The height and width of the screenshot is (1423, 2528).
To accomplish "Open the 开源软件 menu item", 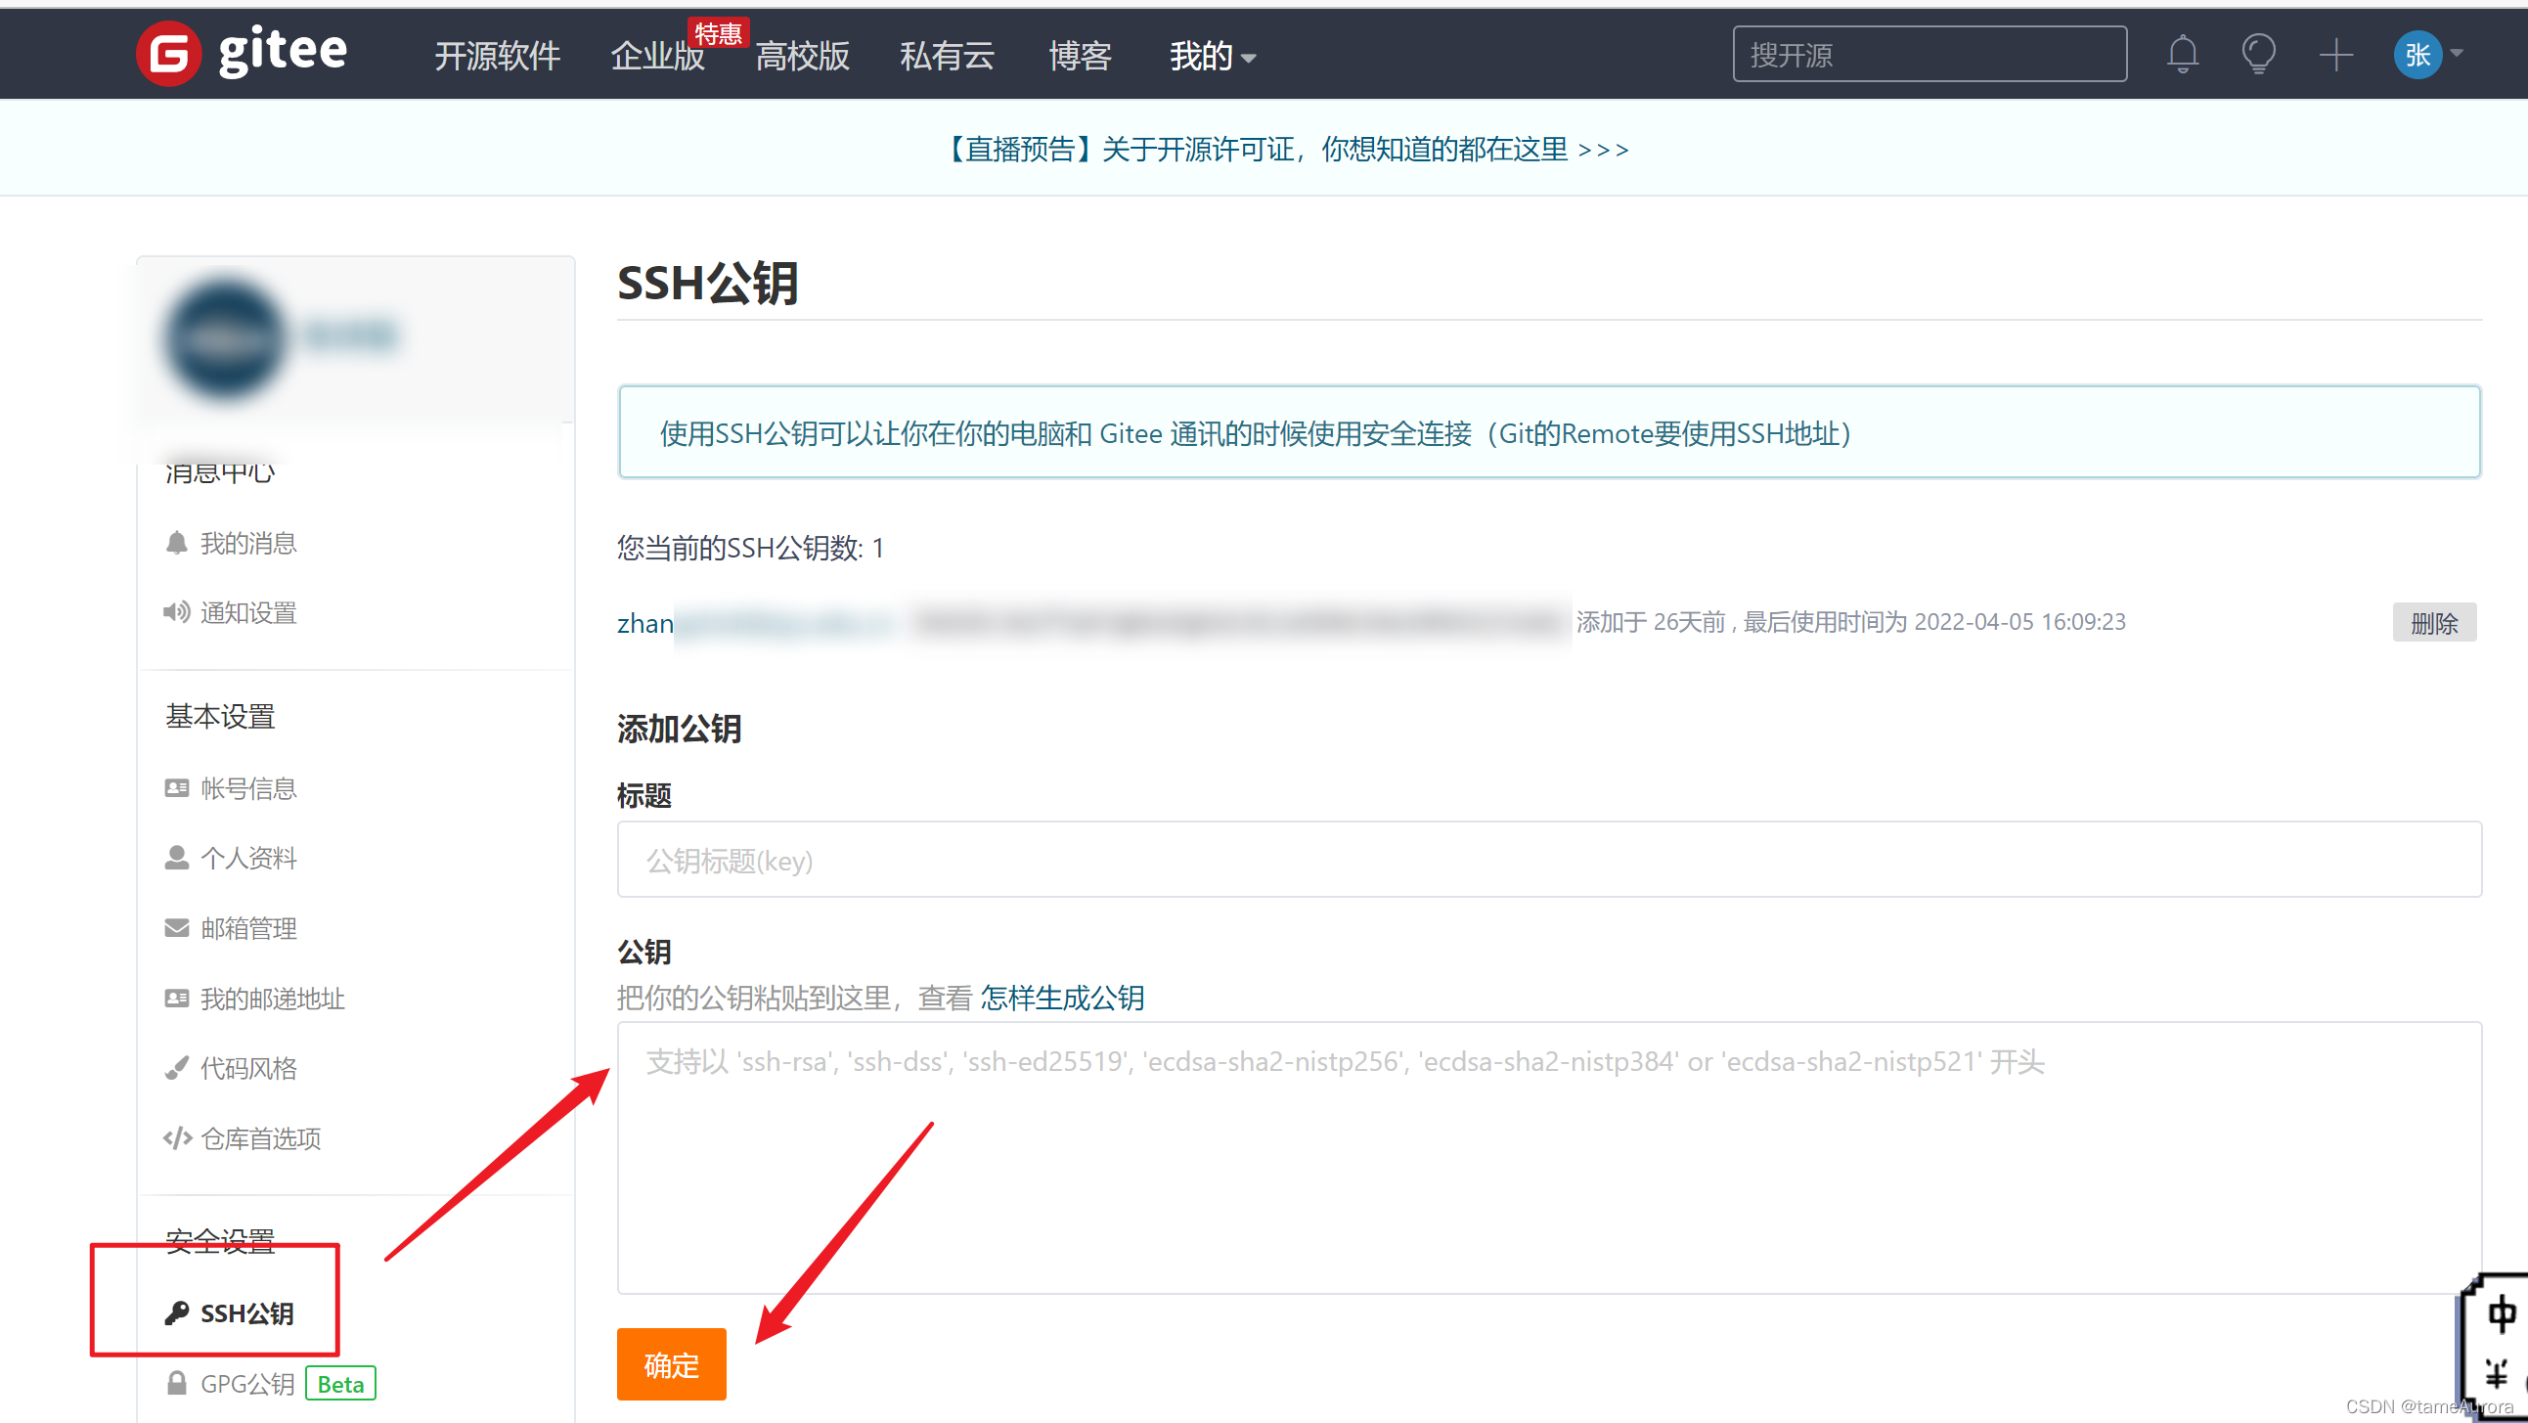I will pos(497,56).
